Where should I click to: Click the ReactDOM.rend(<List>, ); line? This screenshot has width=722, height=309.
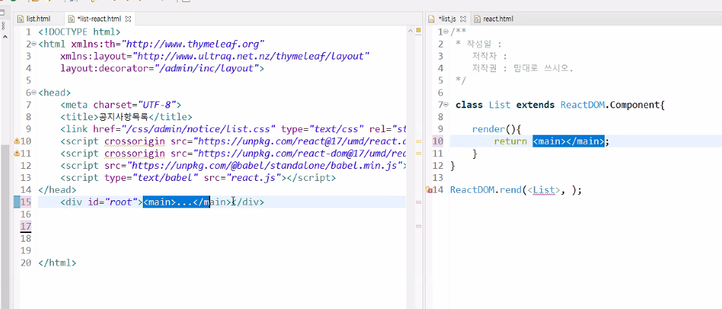tap(516, 190)
